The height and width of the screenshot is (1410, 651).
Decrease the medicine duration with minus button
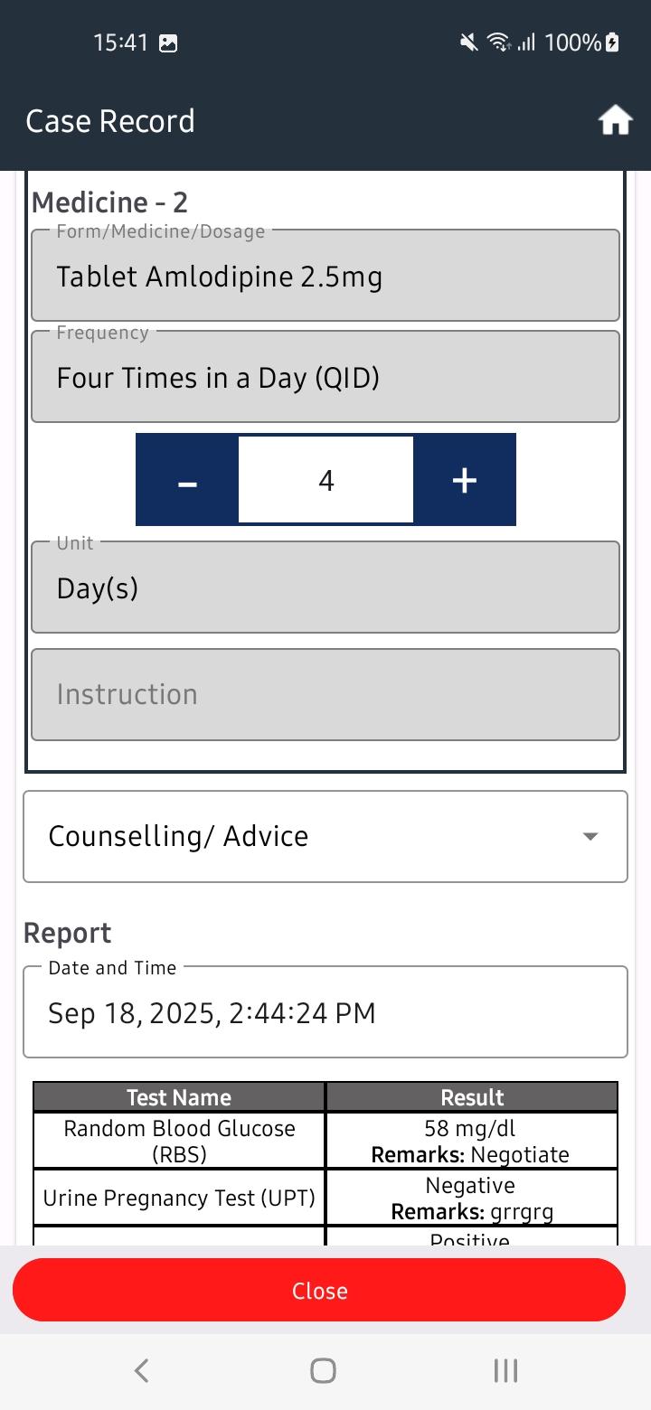tap(187, 480)
